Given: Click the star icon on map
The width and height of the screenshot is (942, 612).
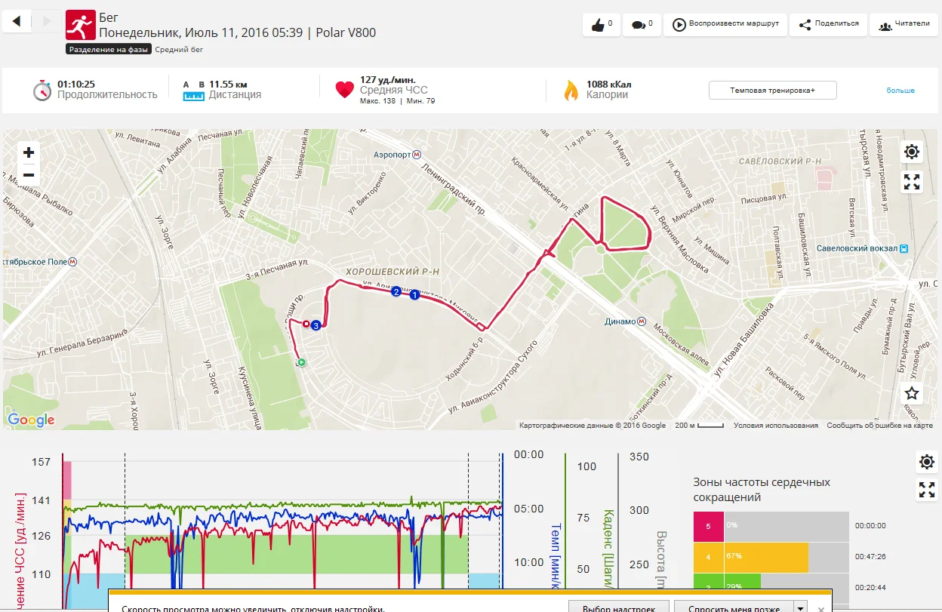Looking at the screenshot, I should tap(912, 393).
